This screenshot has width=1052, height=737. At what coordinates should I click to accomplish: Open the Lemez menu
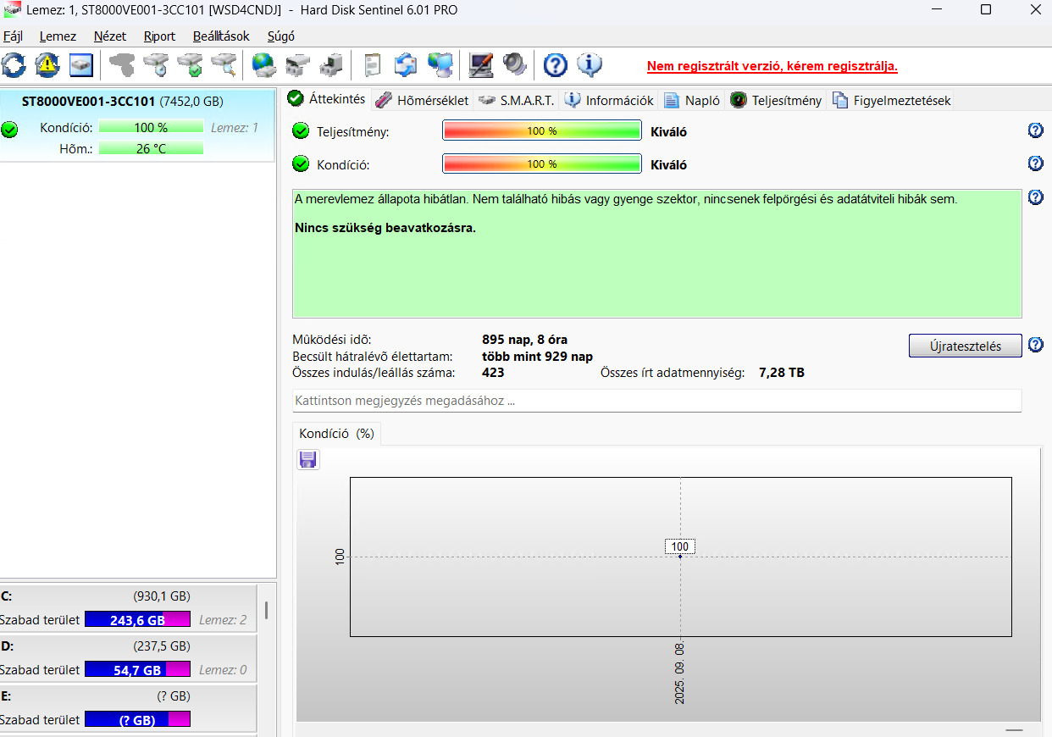[58, 36]
